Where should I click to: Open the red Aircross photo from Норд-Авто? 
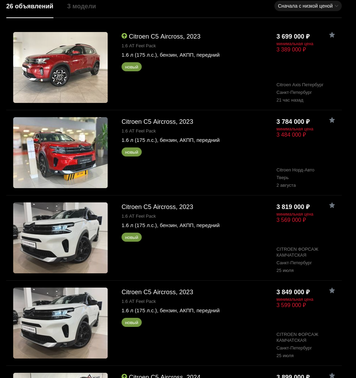60,153
